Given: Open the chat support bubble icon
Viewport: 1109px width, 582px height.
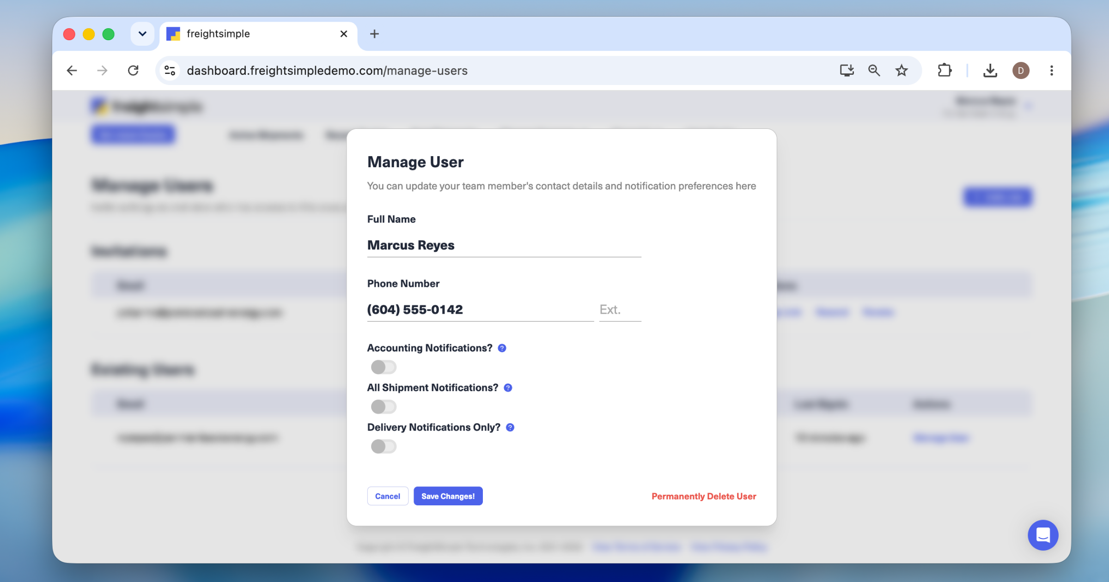Looking at the screenshot, I should [x=1043, y=535].
